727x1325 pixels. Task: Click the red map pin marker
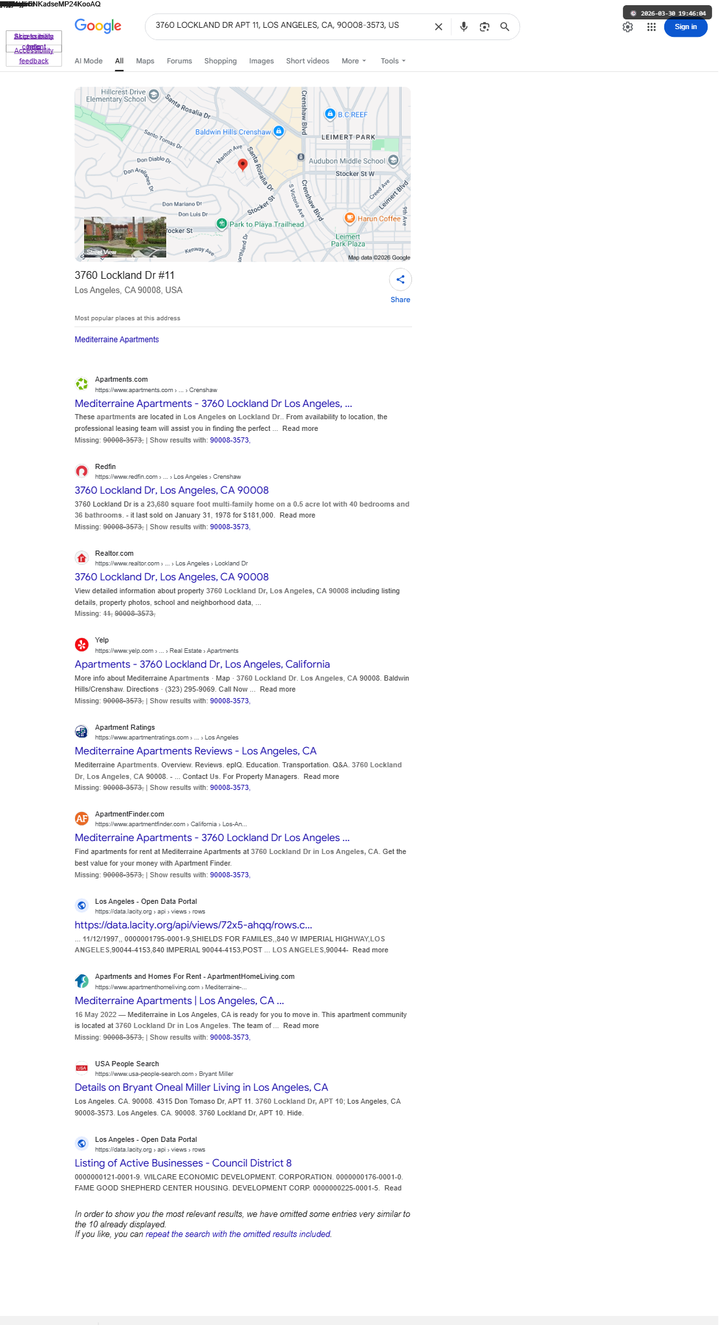pos(243,165)
